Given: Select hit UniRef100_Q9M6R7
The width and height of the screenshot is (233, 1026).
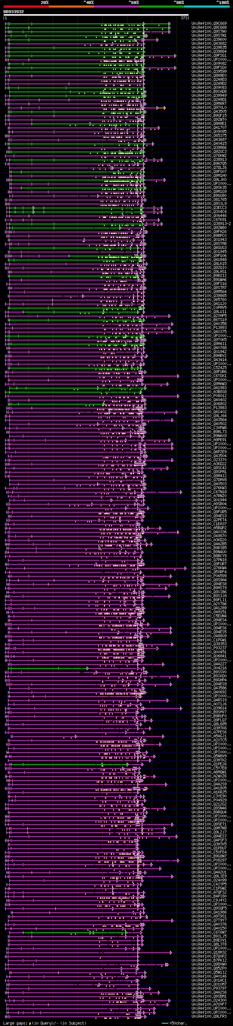Looking at the screenshot, I should pyautogui.click(x=209, y=104).
